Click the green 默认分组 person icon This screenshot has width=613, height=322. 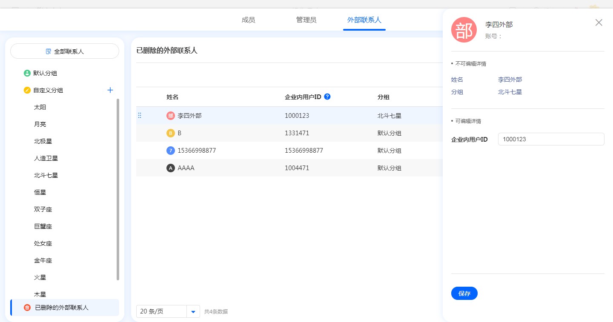click(27, 73)
